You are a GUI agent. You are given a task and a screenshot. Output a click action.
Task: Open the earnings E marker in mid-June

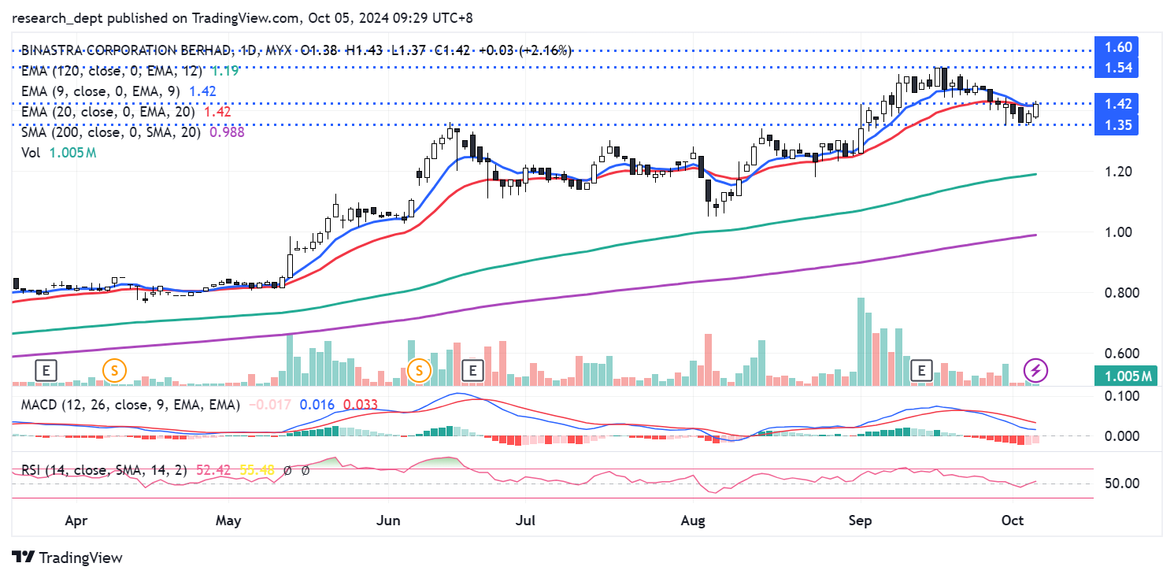[472, 369]
